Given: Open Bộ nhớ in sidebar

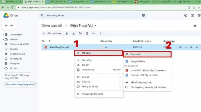Looking at the screenshot, I should [13, 68].
